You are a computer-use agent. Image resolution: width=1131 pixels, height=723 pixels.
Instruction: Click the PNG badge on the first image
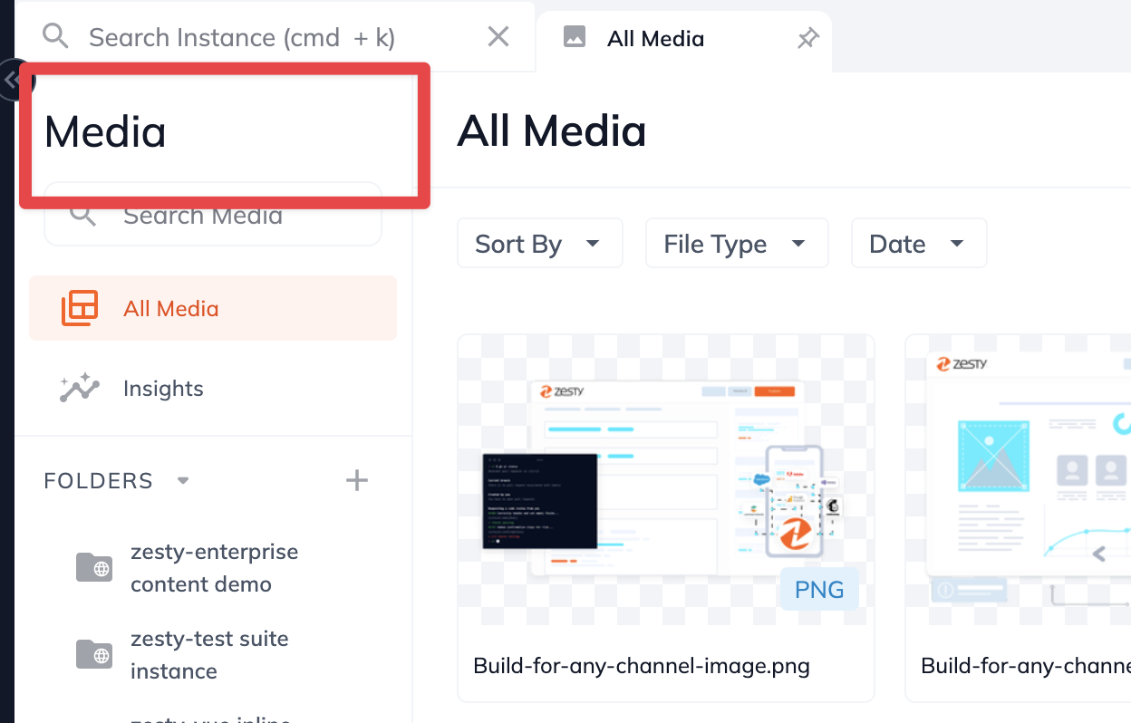click(818, 588)
